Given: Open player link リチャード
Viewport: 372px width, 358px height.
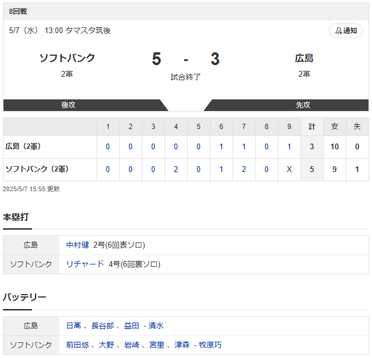Looking at the screenshot, I should (85, 264).
